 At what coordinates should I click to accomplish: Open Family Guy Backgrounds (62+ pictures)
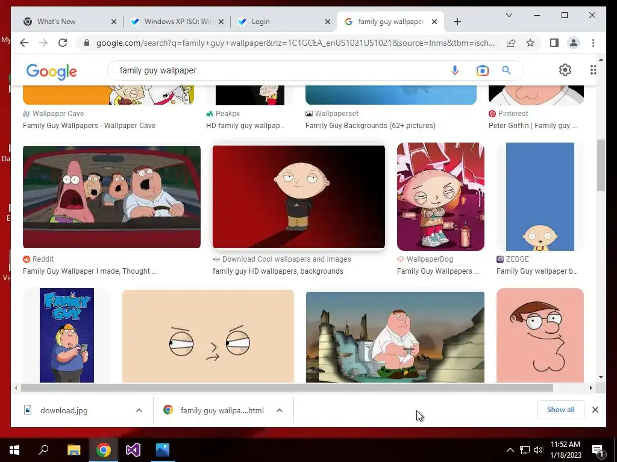[371, 126]
